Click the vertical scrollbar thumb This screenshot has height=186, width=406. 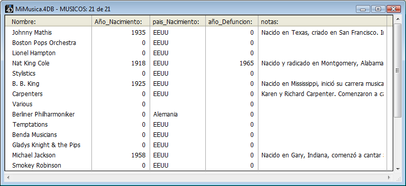(398, 71)
